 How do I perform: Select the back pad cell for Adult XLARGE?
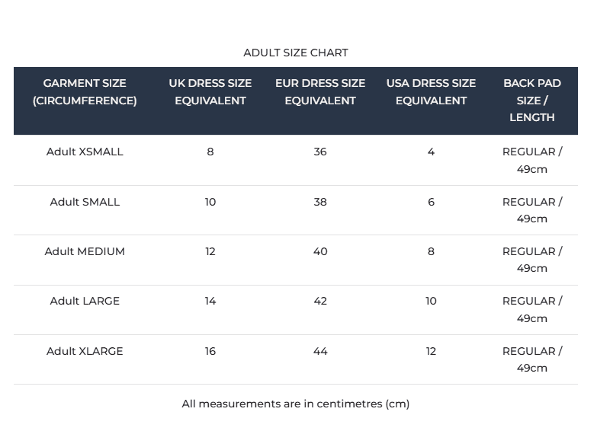tap(532, 359)
